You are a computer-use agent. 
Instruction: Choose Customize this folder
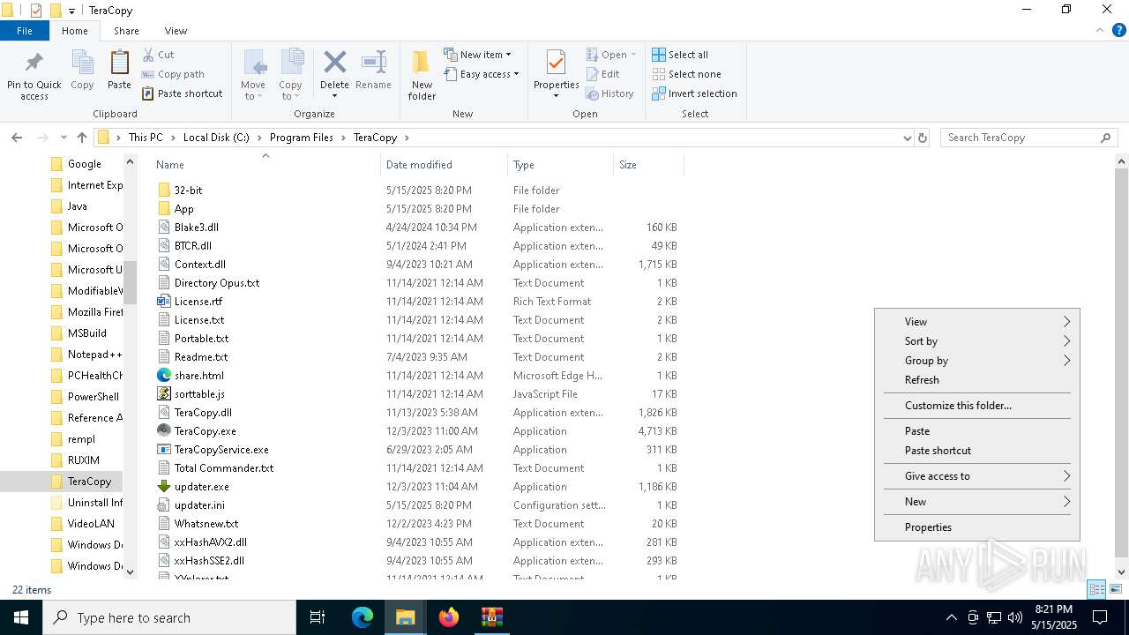(x=977, y=406)
